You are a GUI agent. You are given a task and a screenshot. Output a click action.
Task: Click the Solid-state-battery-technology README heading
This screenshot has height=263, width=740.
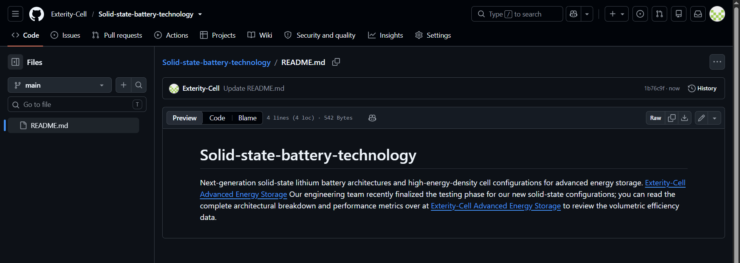[308, 155]
